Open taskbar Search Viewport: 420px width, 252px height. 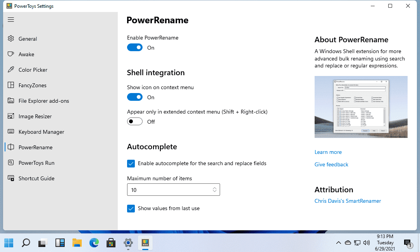(x=26, y=243)
